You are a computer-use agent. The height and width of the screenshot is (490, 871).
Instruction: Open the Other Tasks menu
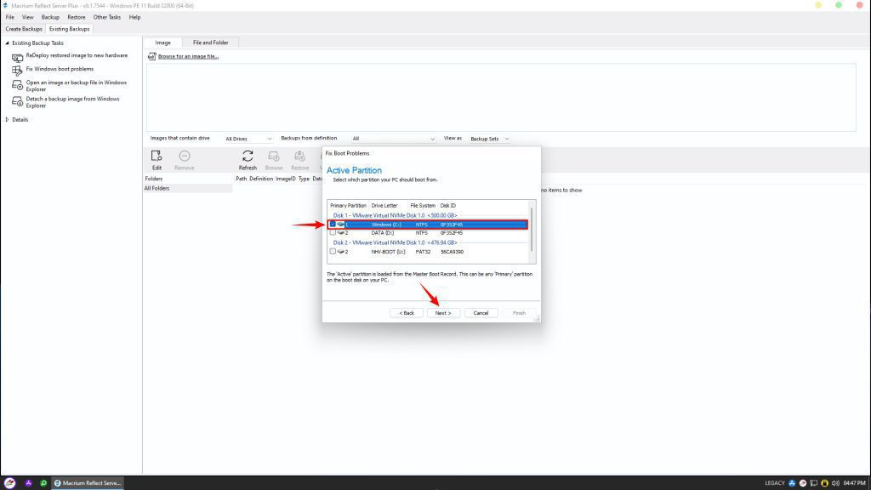106,17
